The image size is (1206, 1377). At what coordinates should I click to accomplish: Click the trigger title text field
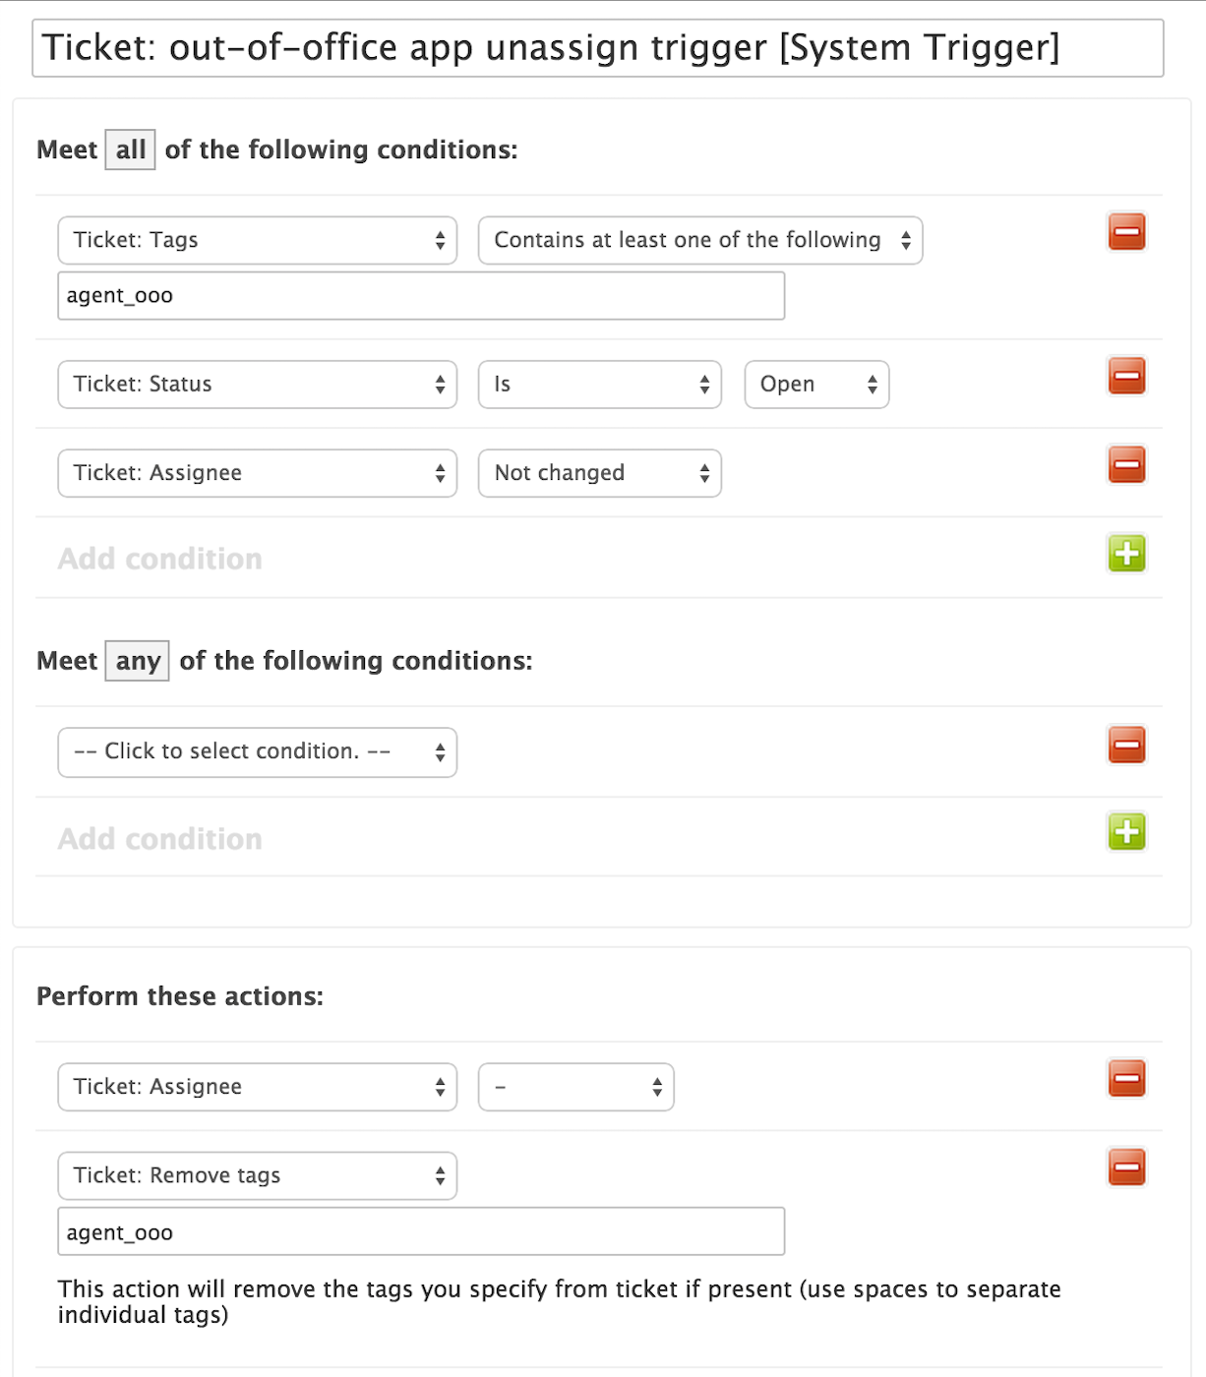tap(597, 48)
